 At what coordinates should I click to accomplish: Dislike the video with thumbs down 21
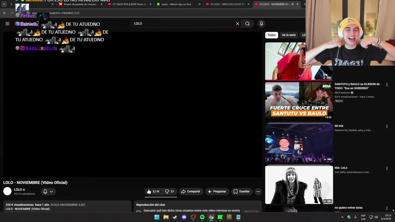pos(169,191)
